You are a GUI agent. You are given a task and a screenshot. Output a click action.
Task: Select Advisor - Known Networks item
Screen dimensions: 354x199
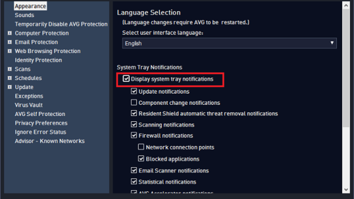click(x=50, y=141)
